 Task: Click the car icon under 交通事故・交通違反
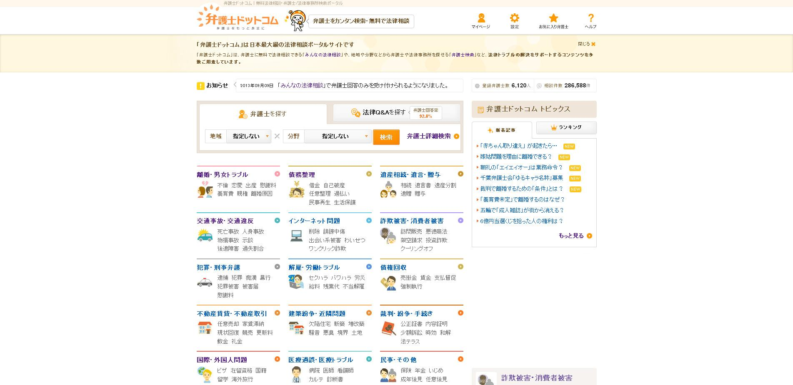tap(205, 235)
